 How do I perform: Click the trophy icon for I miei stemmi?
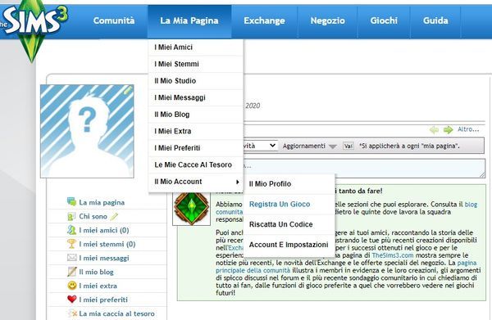click(x=71, y=244)
